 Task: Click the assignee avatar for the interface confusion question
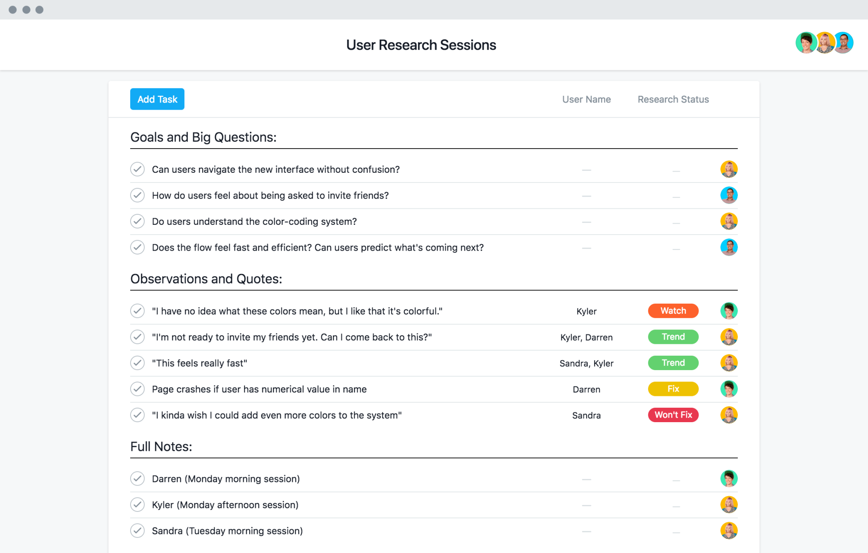click(729, 169)
